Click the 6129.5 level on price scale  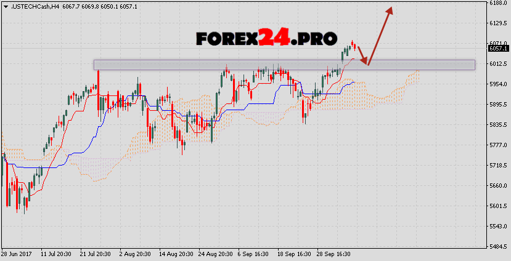[497, 23]
